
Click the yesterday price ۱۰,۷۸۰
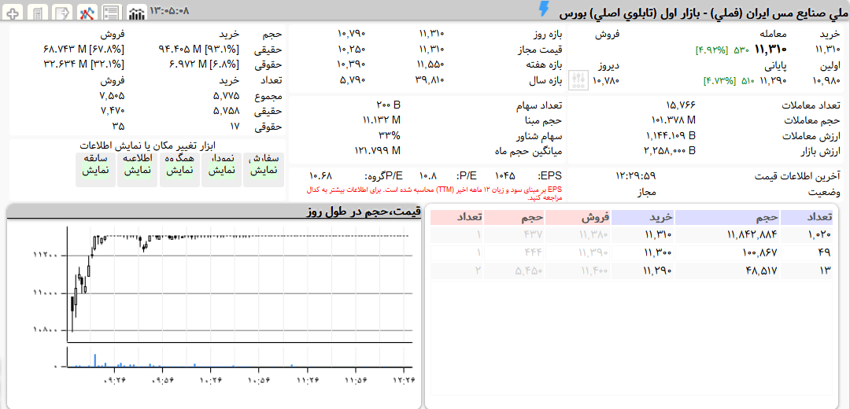pos(605,81)
